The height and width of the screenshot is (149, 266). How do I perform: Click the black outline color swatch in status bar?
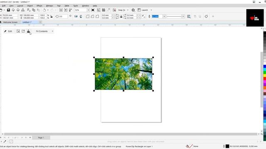coord(227,146)
